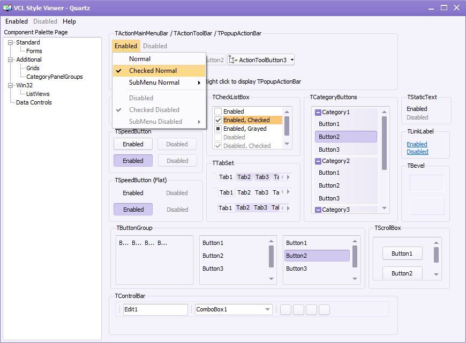Click the TCategoryButtons scrollbar thumb
466x343 pixels.
(384, 143)
